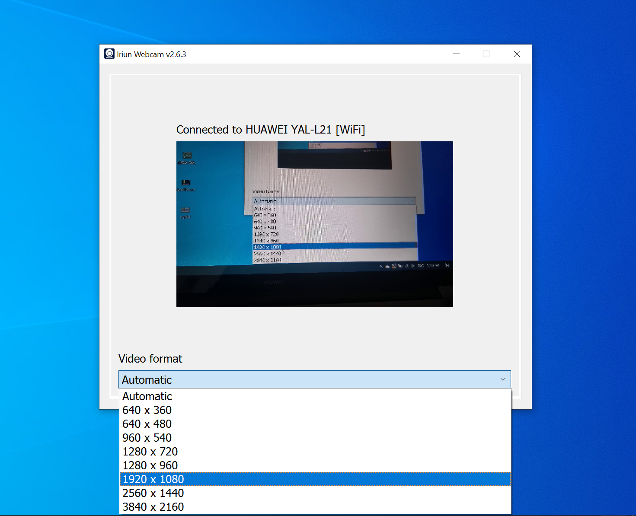Minimize the Iriun Webcam window

(x=457, y=54)
